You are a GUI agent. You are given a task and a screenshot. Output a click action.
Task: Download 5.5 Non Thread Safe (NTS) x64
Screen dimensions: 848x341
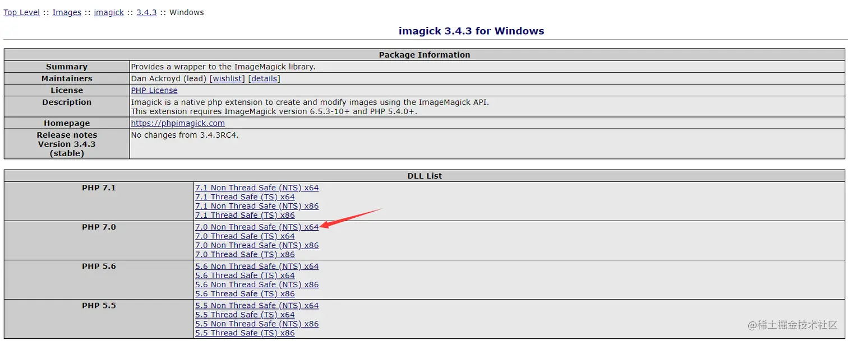pyautogui.click(x=257, y=306)
